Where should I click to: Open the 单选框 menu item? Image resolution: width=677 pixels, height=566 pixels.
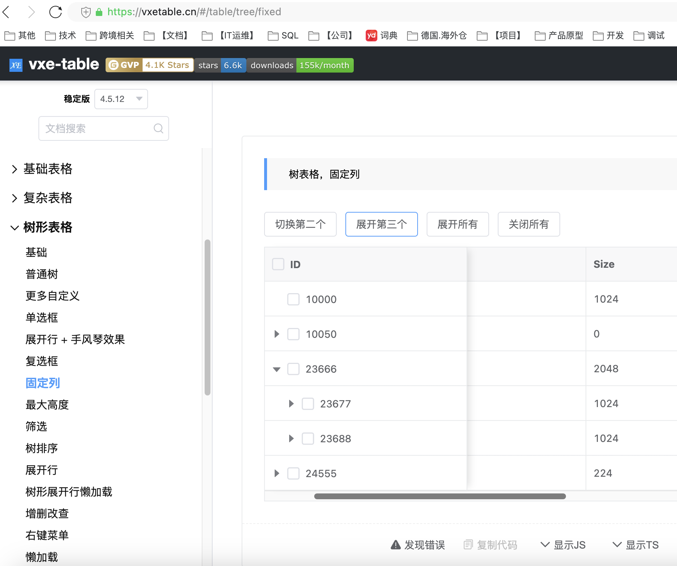(42, 317)
